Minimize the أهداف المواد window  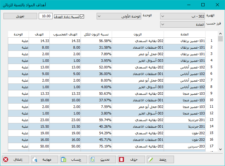tap(189, 5)
